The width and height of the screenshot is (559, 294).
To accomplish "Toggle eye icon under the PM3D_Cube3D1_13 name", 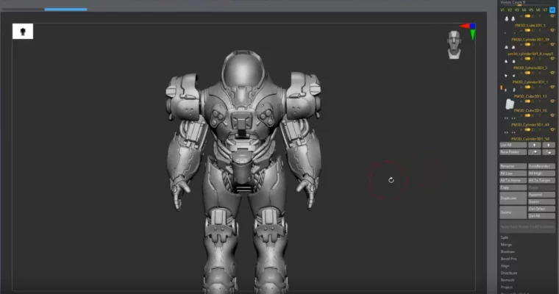I will [553, 101].
